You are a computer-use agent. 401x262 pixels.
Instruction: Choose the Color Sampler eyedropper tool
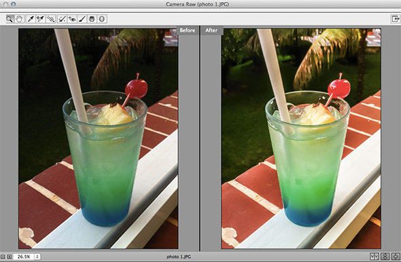[x=40, y=19]
